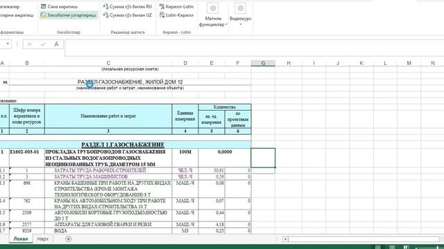Image resolution: width=444 pixels, height=249 pixels.
Task: Add a new sheet with plus icon
Action: coord(68,239)
